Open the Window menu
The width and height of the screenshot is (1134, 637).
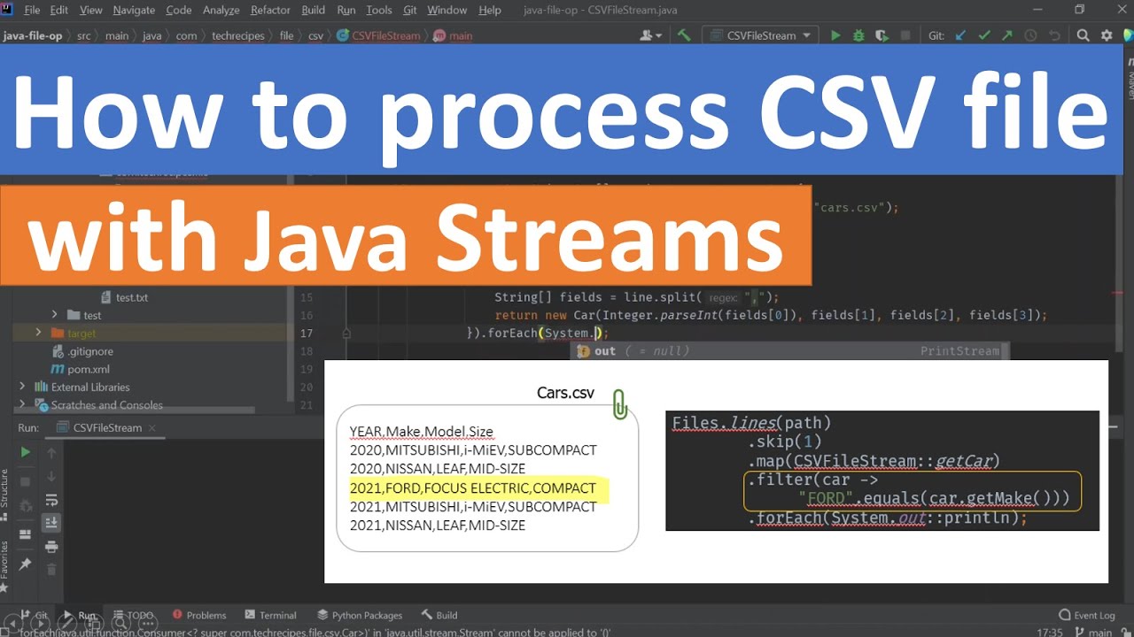pos(447,10)
